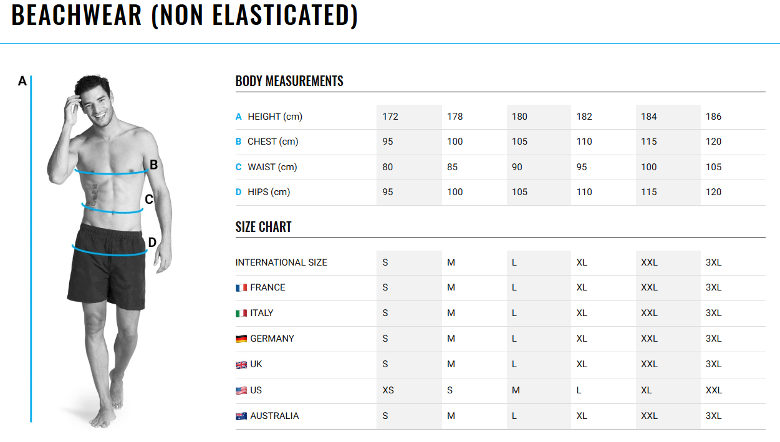
Task: Click the US flag icon
Action: pyautogui.click(x=241, y=391)
